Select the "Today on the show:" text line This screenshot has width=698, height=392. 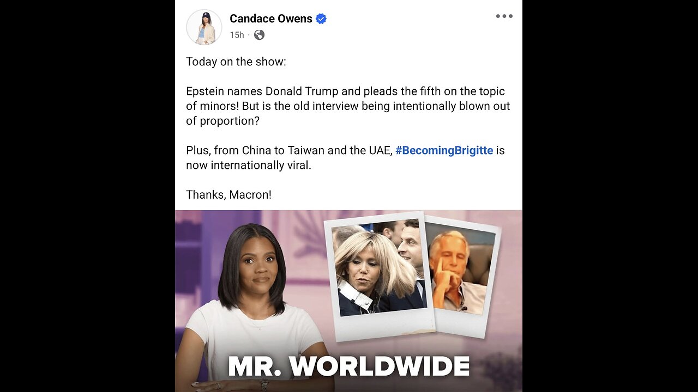236,62
